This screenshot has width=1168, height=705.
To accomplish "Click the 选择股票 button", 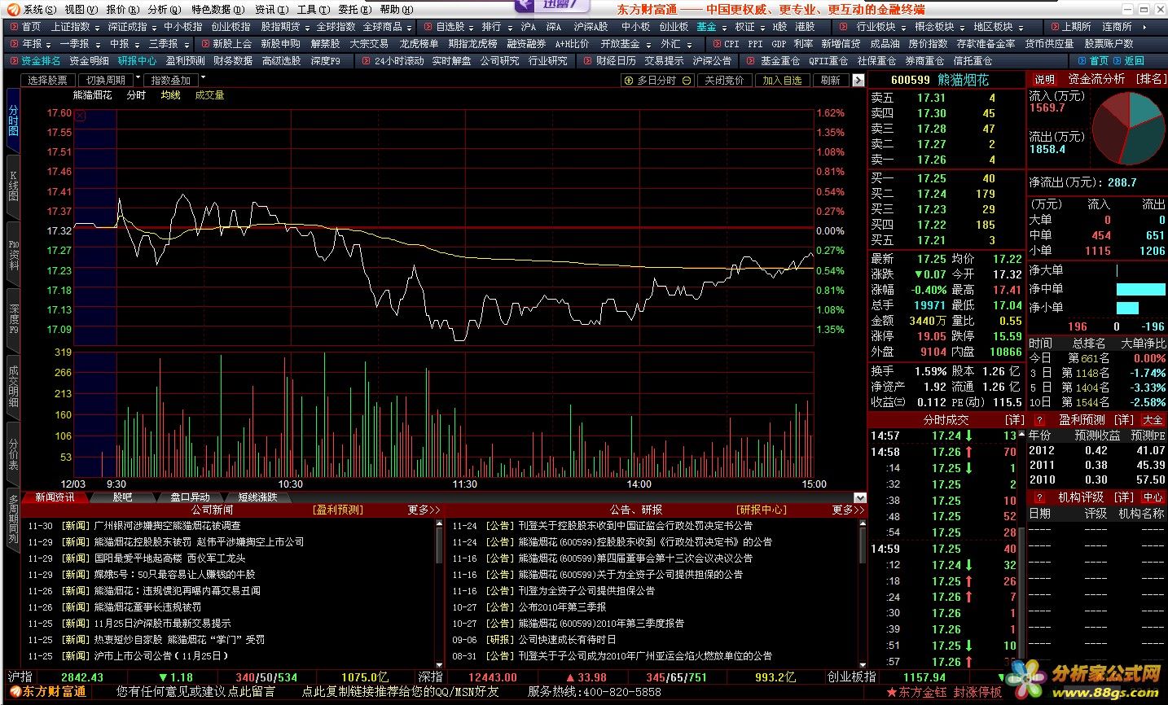I will pyautogui.click(x=47, y=80).
